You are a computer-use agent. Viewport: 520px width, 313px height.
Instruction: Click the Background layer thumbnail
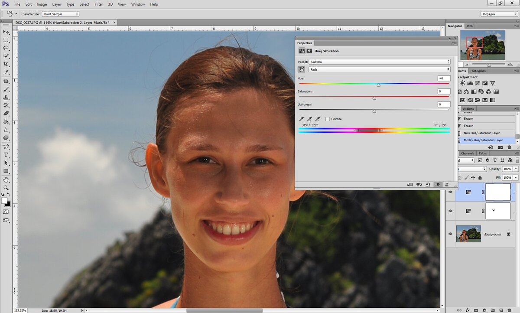tap(468, 234)
